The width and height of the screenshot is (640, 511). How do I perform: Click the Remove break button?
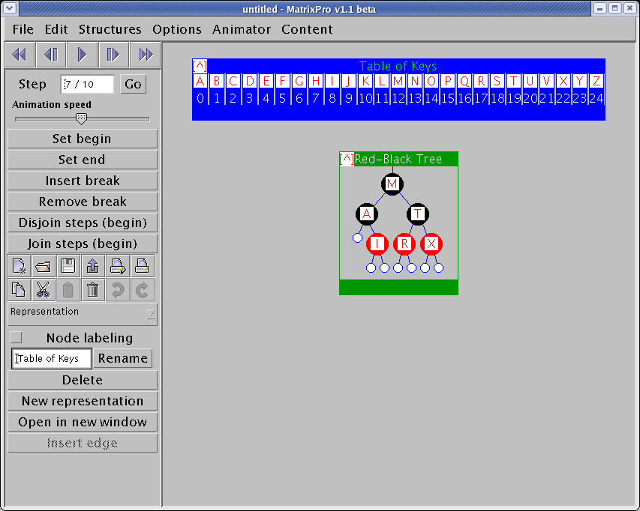[83, 202]
